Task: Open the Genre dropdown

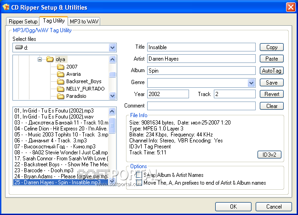Action: (x=251, y=83)
